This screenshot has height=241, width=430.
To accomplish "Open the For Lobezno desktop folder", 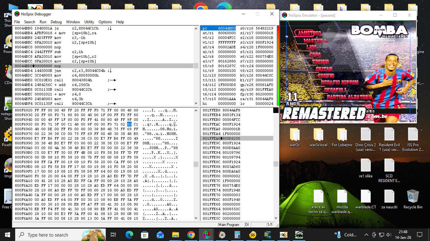I will [342, 137].
